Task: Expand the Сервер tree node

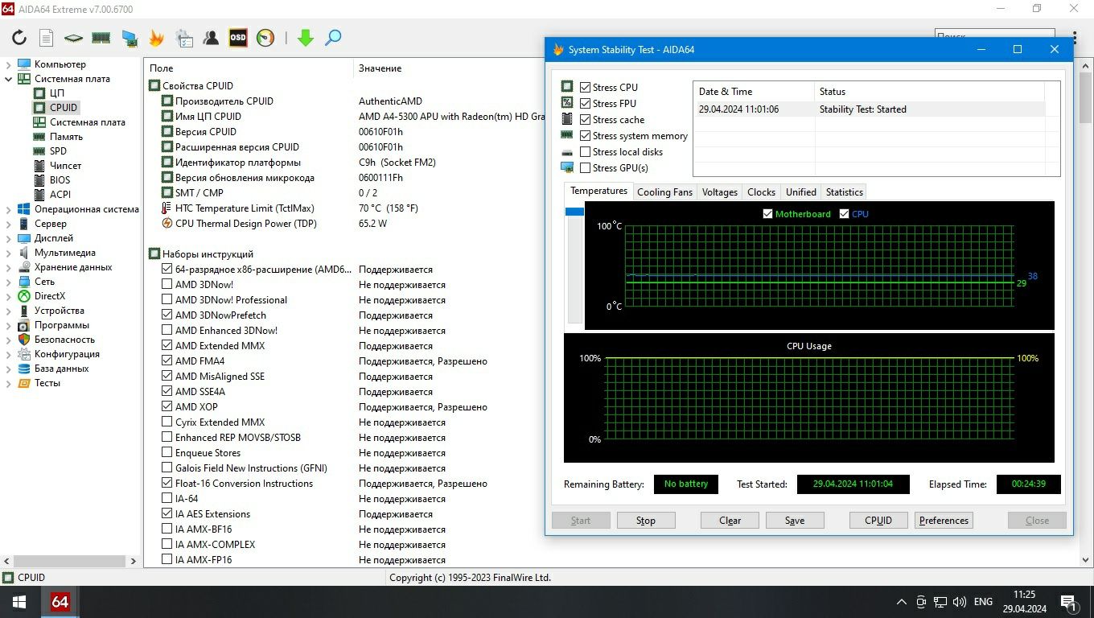Action: [x=9, y=224]
